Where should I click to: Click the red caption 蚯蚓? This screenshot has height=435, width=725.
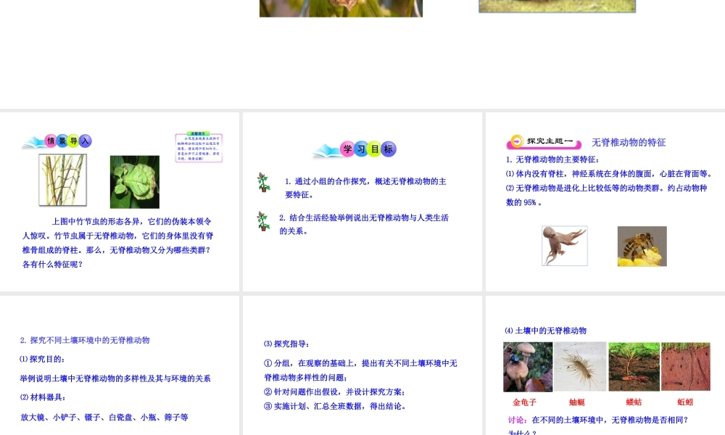click(x=685, y=402)
